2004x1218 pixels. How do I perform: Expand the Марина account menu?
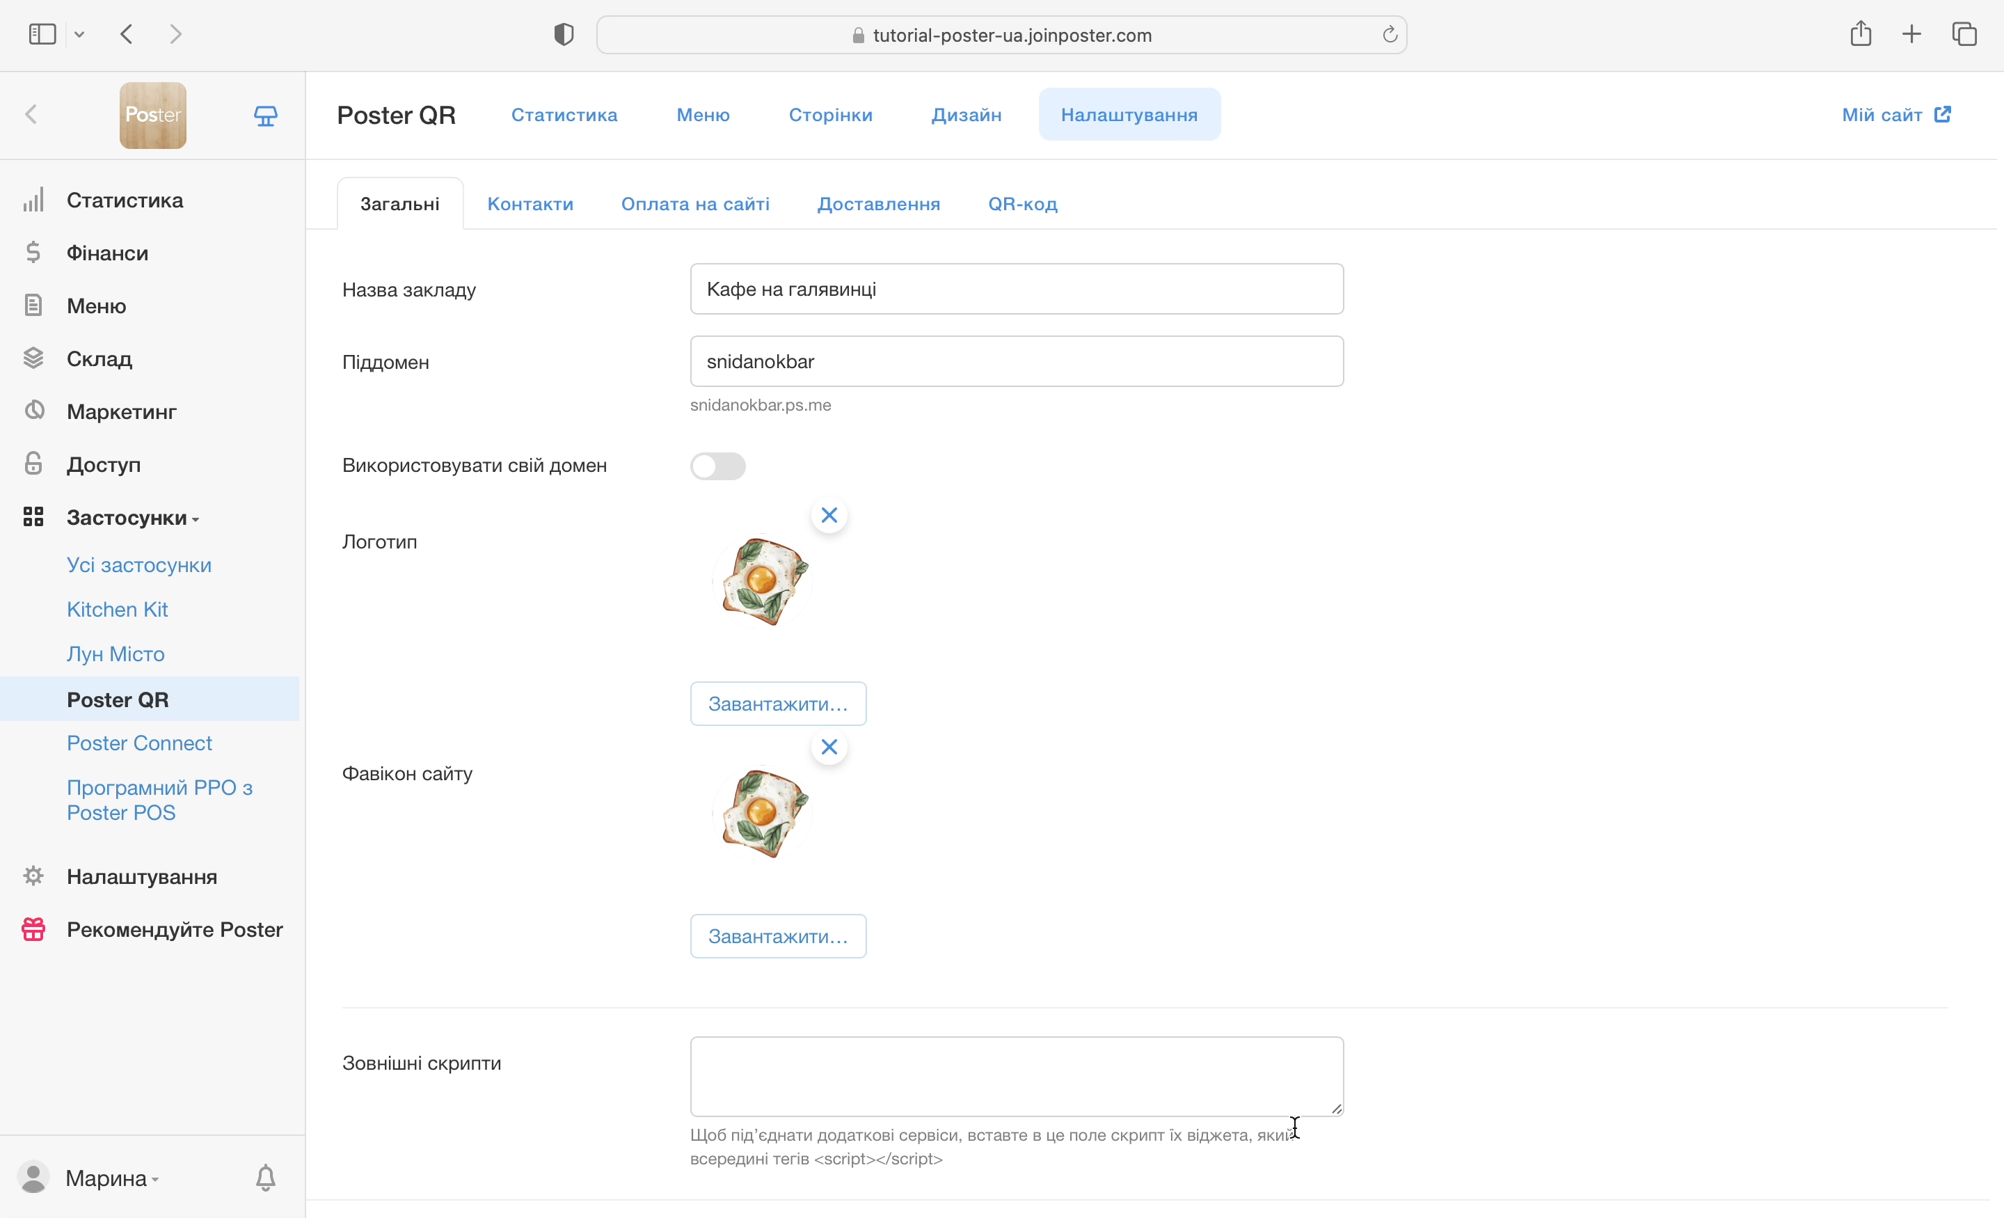[x=112, y=1178]
